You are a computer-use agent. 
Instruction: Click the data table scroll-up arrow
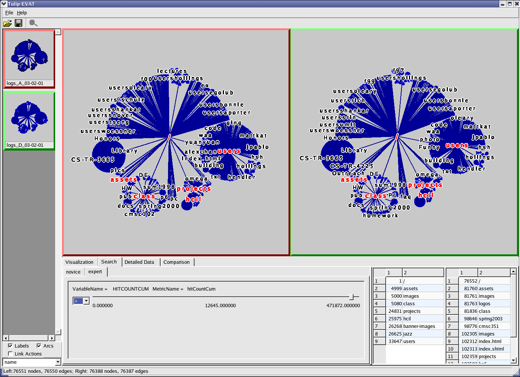(513, 271)
